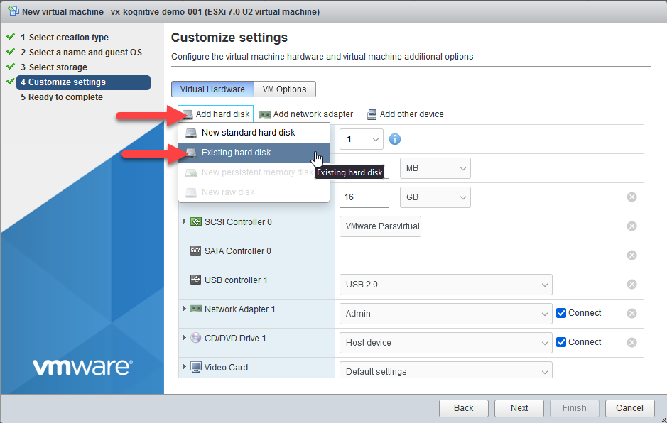Click the hard disk size field showing 16
This screenshot has width=667, height=423.
[364, 197]
